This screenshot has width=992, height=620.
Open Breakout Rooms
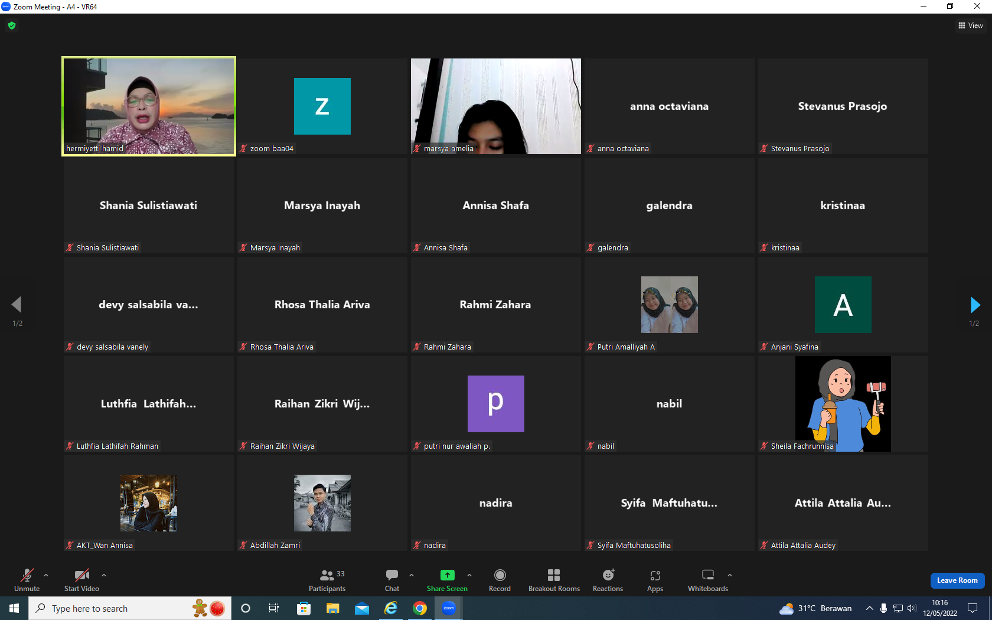(x=554, y=580)
